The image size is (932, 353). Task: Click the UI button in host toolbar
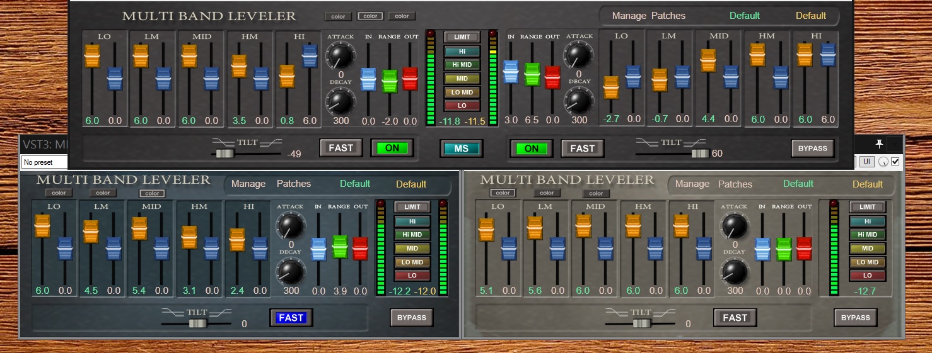(x=866, y=162)
